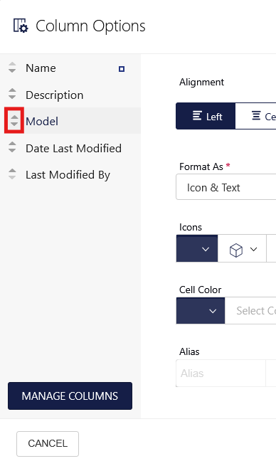Viewport: 276px width, 466px height.
Task: Click the Column Options gear icon in header
Action: 21,26
